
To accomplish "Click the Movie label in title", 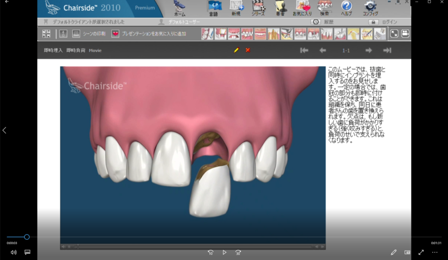I will coord(95,50).
